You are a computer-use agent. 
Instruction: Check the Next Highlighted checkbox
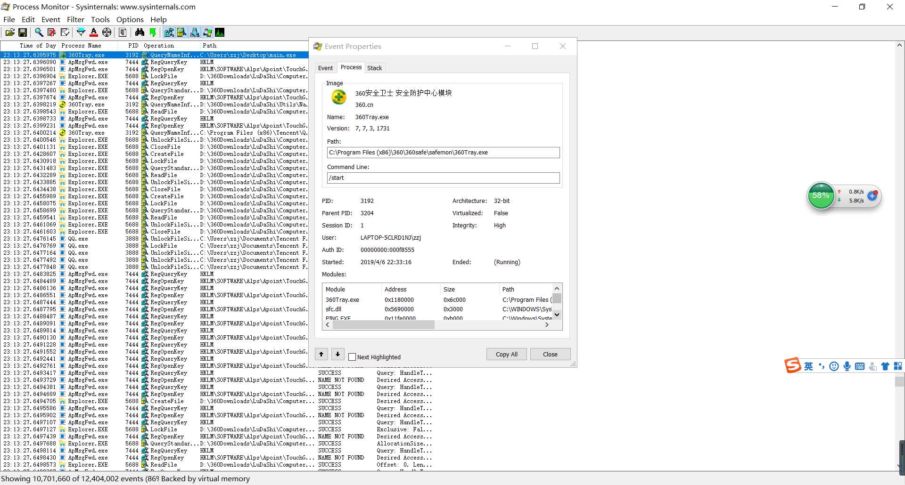click(x=352, y=357)
